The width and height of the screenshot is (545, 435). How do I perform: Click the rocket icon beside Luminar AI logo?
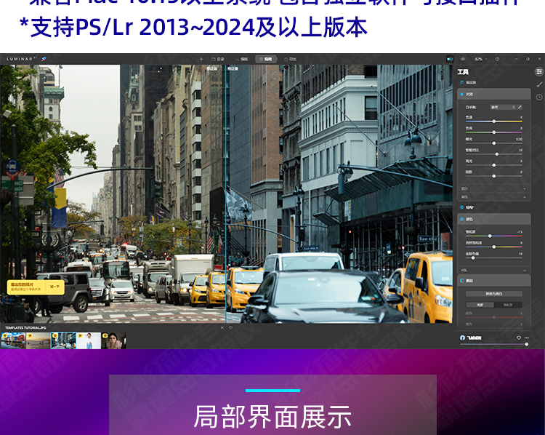(x=44, y=59)
